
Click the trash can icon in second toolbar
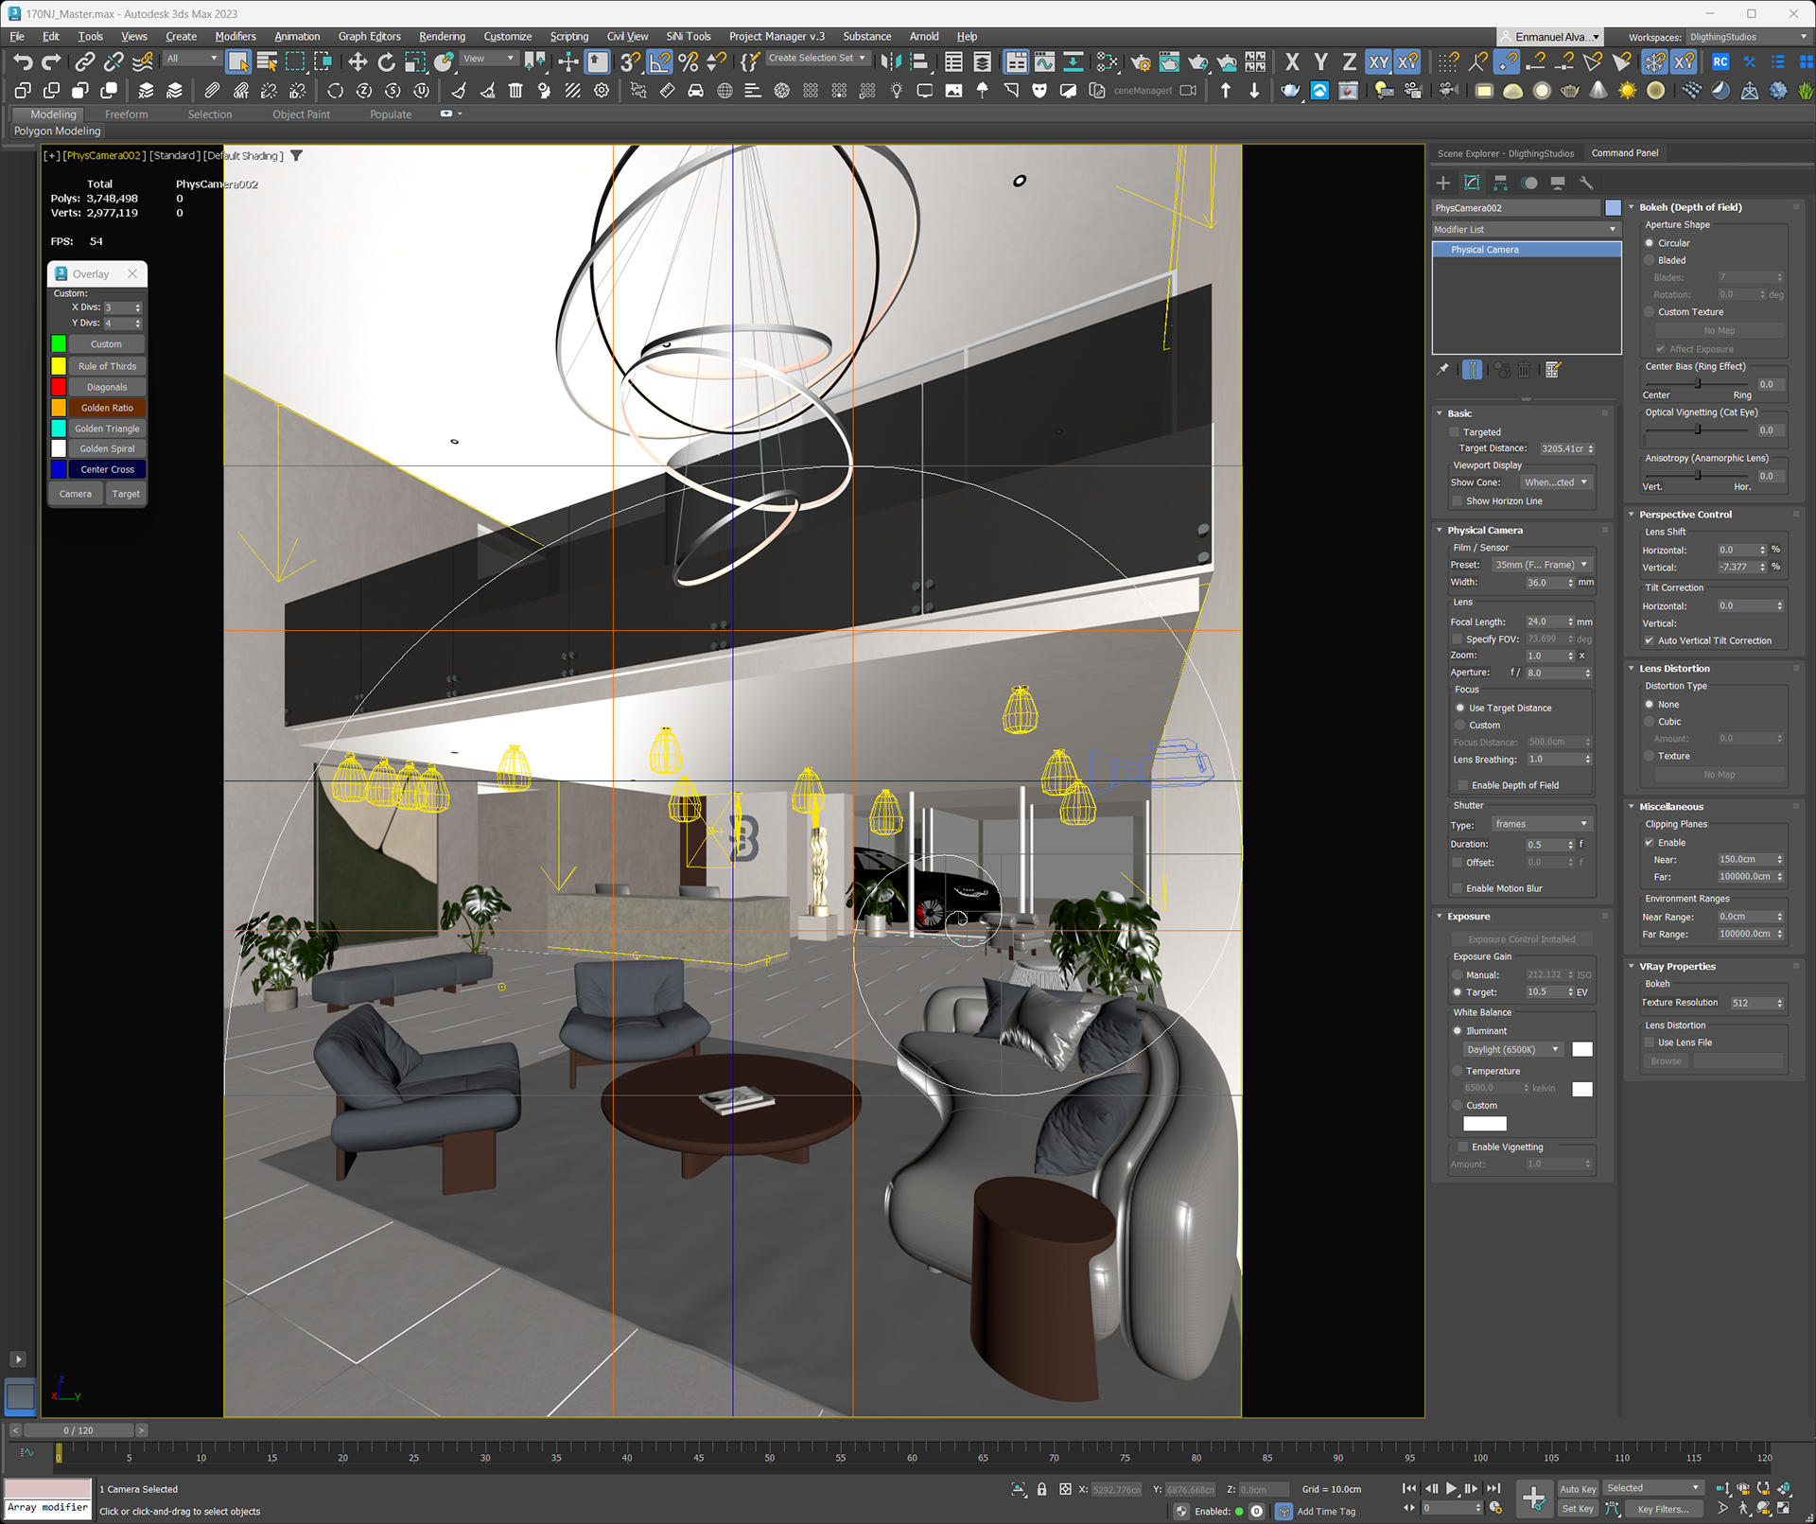click(x=515, y=91)
